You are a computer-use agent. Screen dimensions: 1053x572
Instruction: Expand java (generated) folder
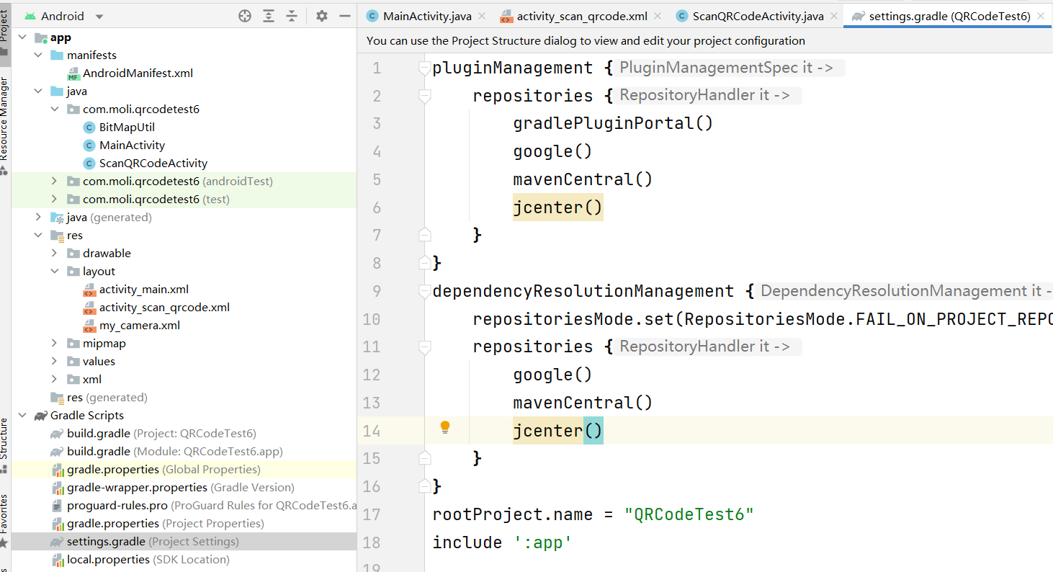coord(38,218)
